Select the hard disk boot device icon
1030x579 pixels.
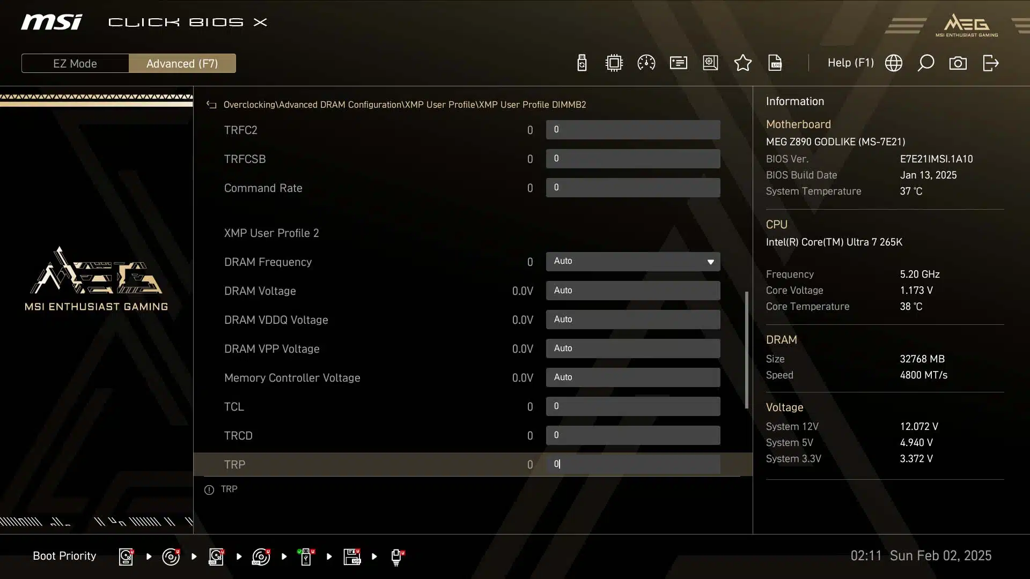126,556
